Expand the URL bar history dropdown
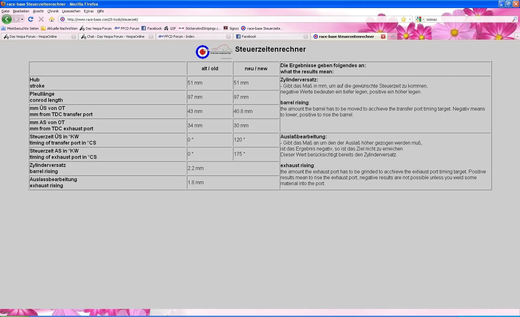 pos(410,19)
